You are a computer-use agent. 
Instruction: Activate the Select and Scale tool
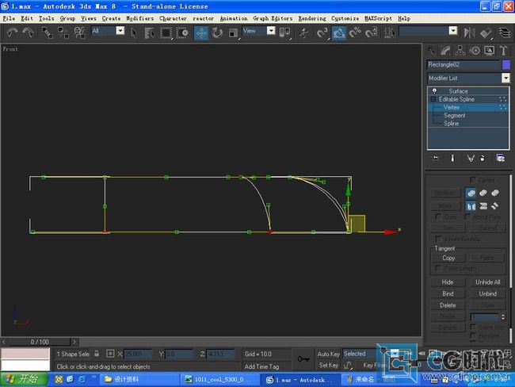click(233, 33)
